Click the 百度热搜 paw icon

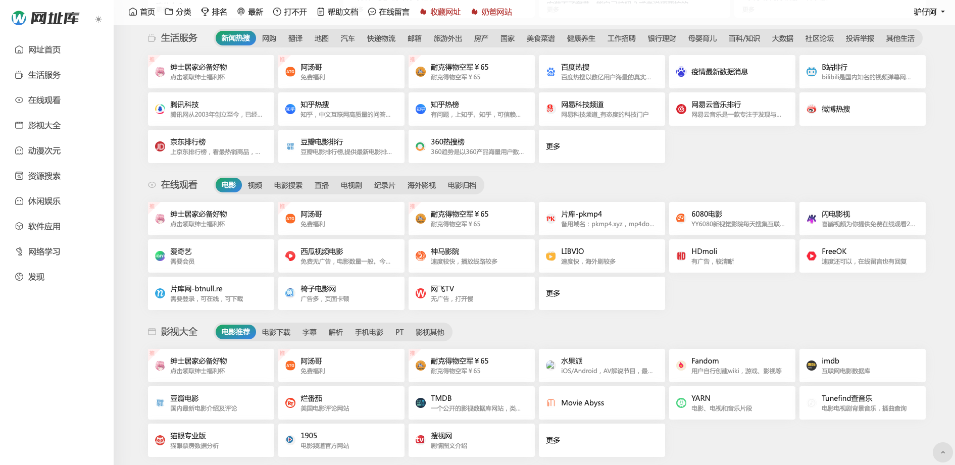pos(551,72)
